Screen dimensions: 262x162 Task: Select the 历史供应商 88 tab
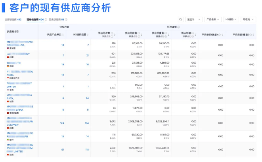tap(57, 19)
